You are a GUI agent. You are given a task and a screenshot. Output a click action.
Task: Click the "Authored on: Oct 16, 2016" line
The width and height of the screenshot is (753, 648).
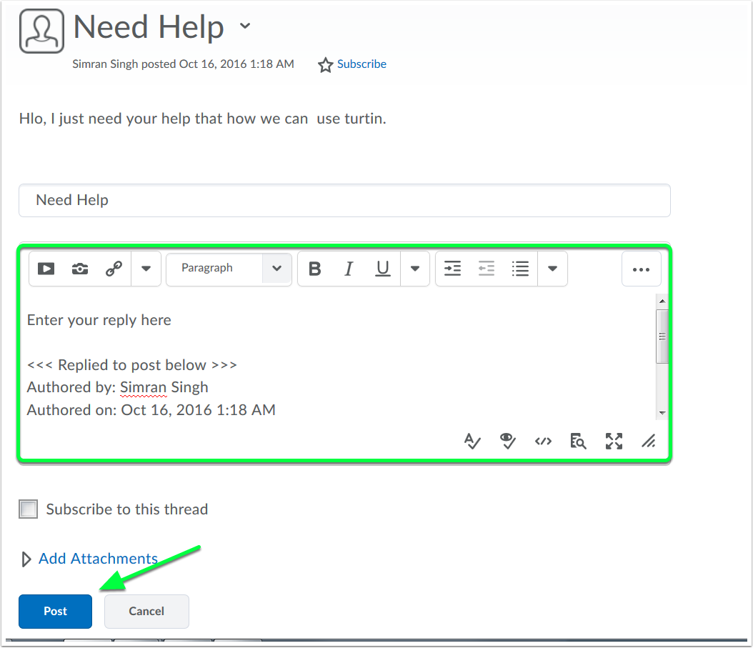point(151,410)
